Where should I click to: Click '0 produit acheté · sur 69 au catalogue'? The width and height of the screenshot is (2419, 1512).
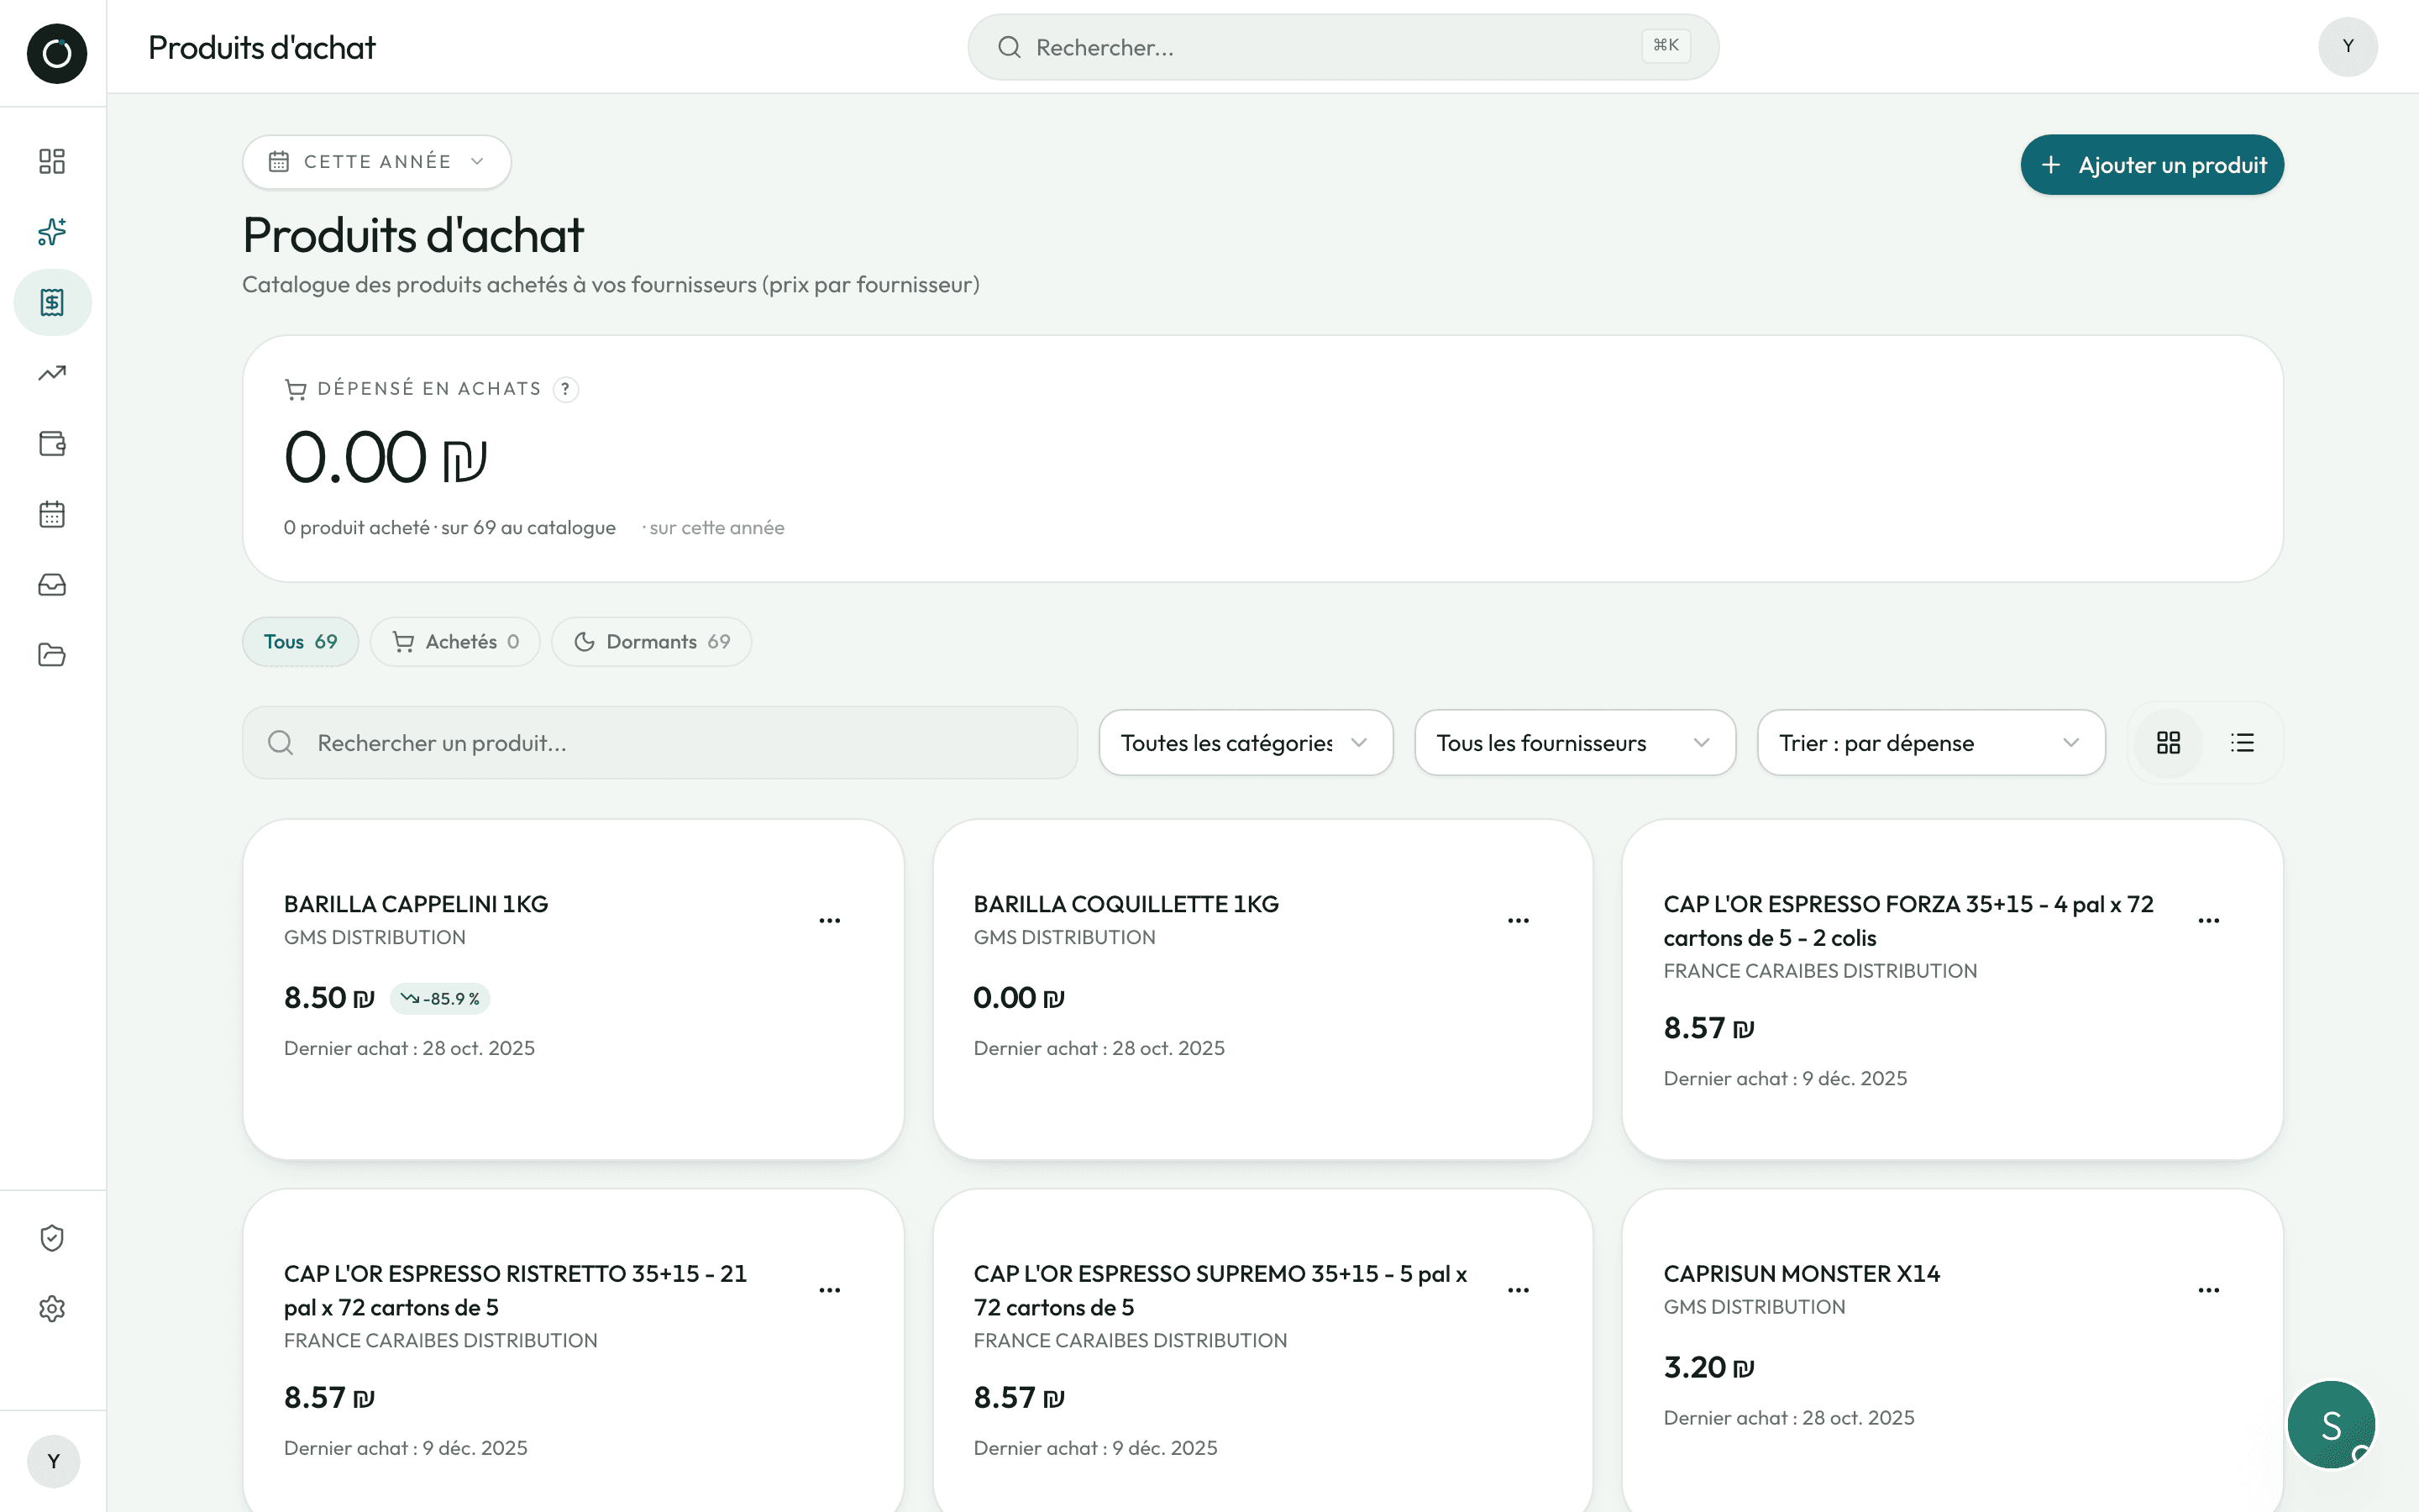click(450, 528)
